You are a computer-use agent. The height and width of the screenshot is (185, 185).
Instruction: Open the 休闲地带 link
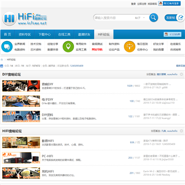coord(175,49)
